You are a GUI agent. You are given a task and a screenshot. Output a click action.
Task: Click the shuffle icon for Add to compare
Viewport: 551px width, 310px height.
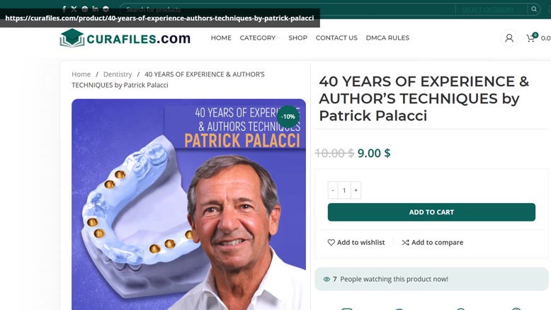click(406, 242)
